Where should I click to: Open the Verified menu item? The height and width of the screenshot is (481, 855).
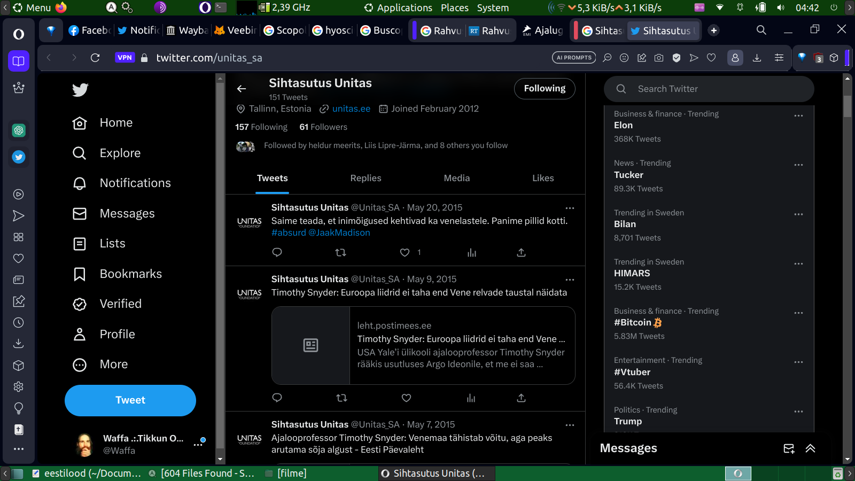[x=107, y=304]
